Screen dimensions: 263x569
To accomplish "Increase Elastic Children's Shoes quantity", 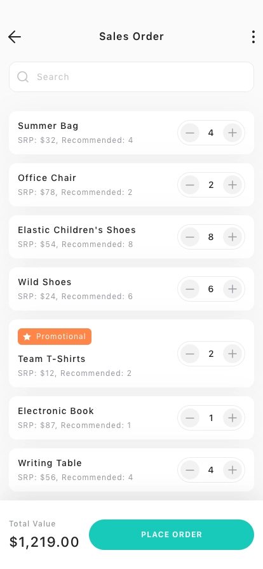I will [x=233, y=237].
